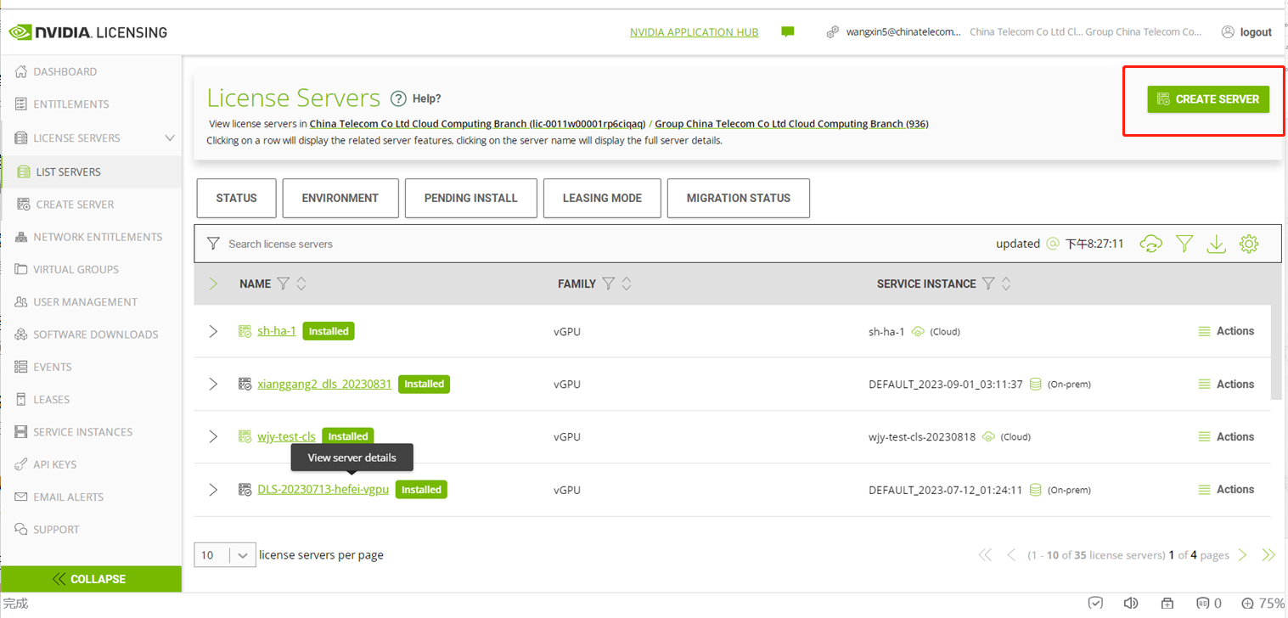Open the filter funnel icon beside refresh
The image size is (1288, 618).
1184,244
